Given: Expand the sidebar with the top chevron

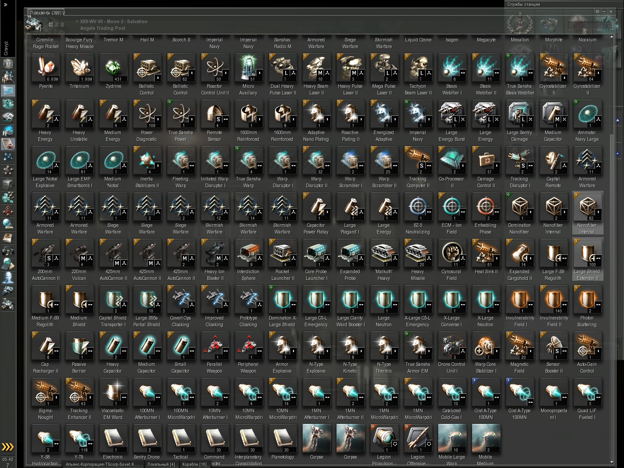Looking at the screenshot, I should click(5, 5).
